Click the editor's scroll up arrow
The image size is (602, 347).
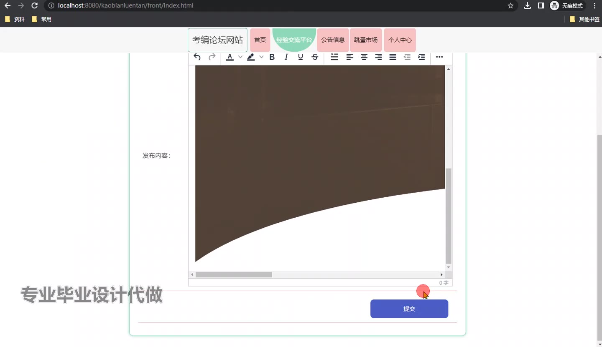tap(449, 69)
